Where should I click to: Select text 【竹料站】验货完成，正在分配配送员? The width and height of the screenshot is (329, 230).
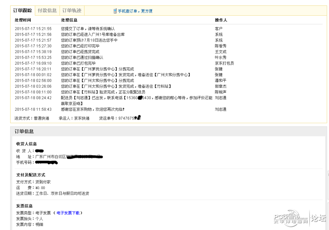tap(113, 92)
